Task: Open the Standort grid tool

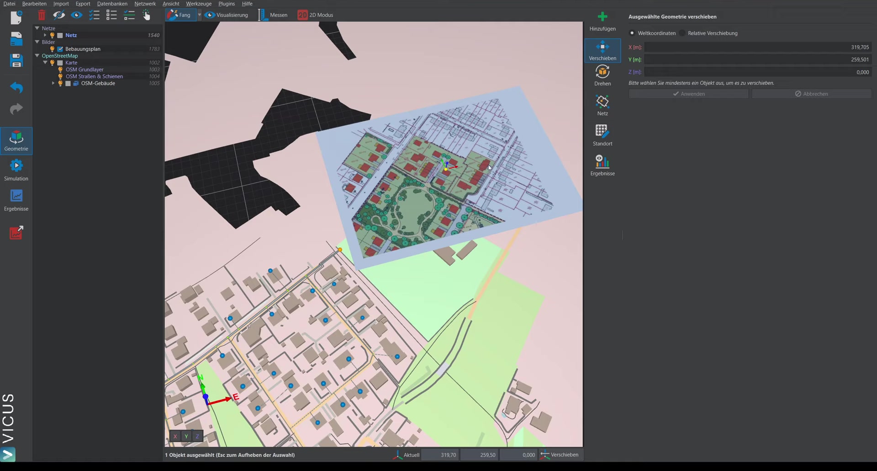Action: pyautogui.click(x=602, y=136)
